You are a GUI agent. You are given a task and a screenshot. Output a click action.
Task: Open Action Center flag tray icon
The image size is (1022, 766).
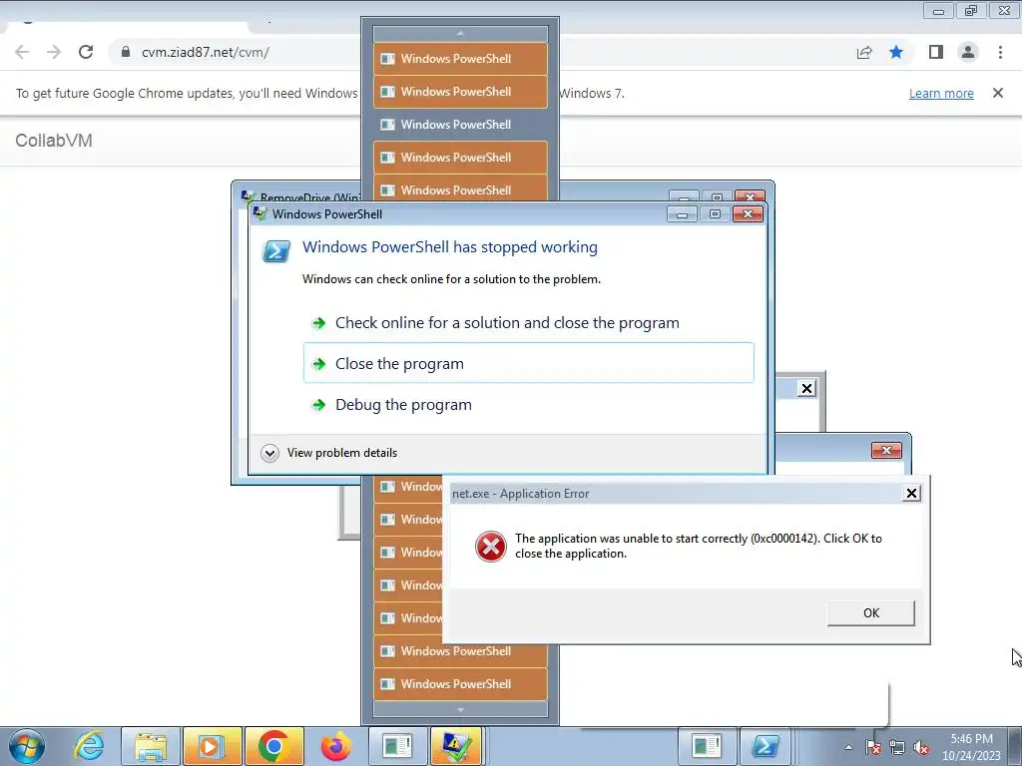pyautogui.click(x=872, y=747)
